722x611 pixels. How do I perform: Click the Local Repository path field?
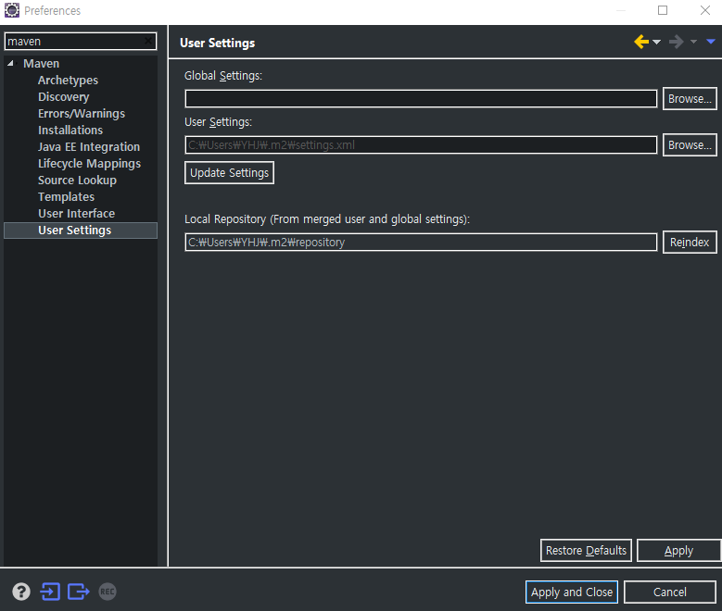[x=421, y=242]
